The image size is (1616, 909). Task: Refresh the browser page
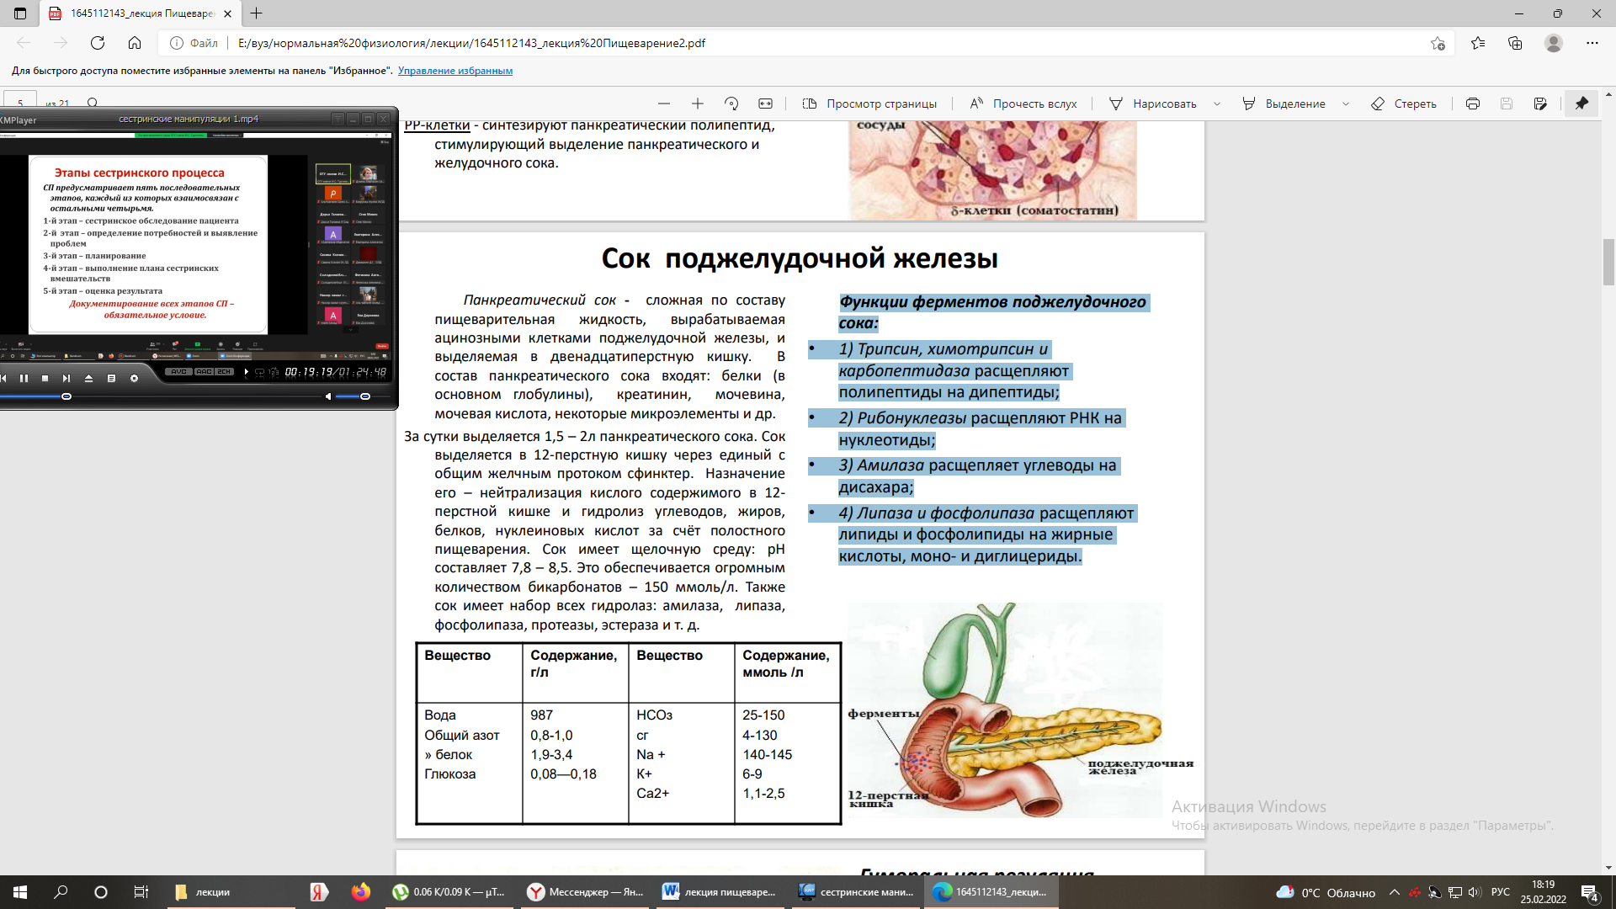click(x=98, y=43)
